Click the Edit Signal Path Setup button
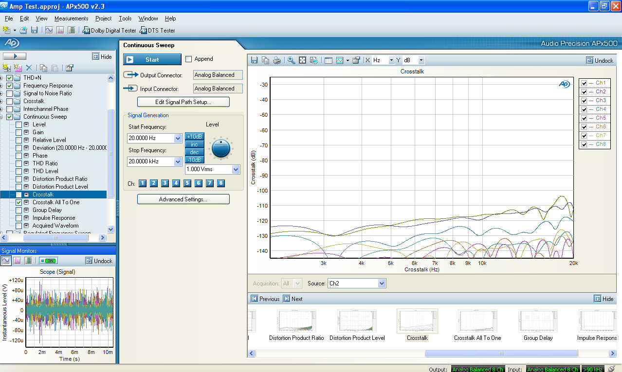Image resolution: width=622 pixels, height=372 pixels. coord(183,102)
